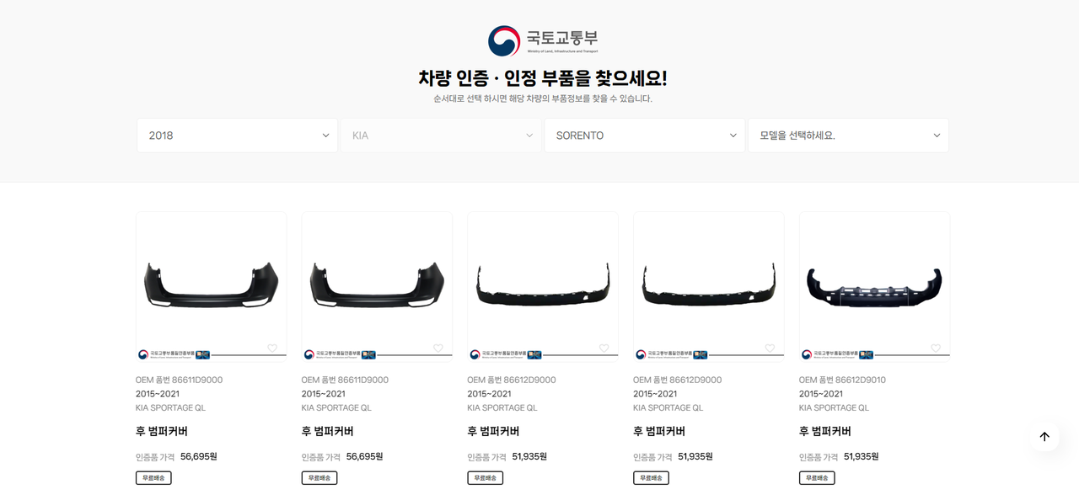The image size is (1079, 500).
Task: Open third product bumper image
Action: 543,285
